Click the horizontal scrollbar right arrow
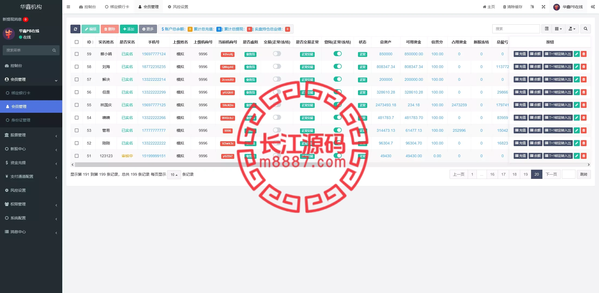599x293 pixels. 588,165
